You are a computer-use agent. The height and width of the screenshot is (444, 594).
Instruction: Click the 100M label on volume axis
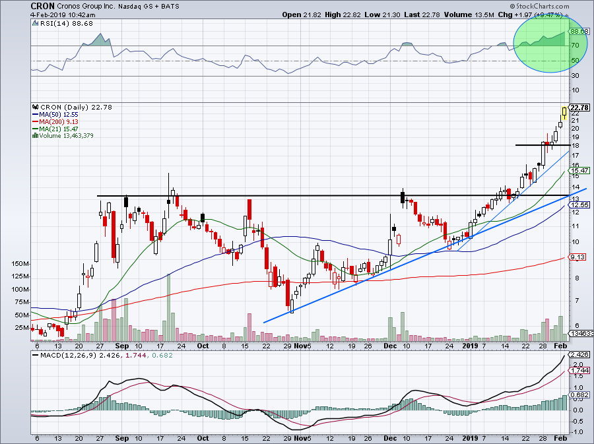[21, 290]
